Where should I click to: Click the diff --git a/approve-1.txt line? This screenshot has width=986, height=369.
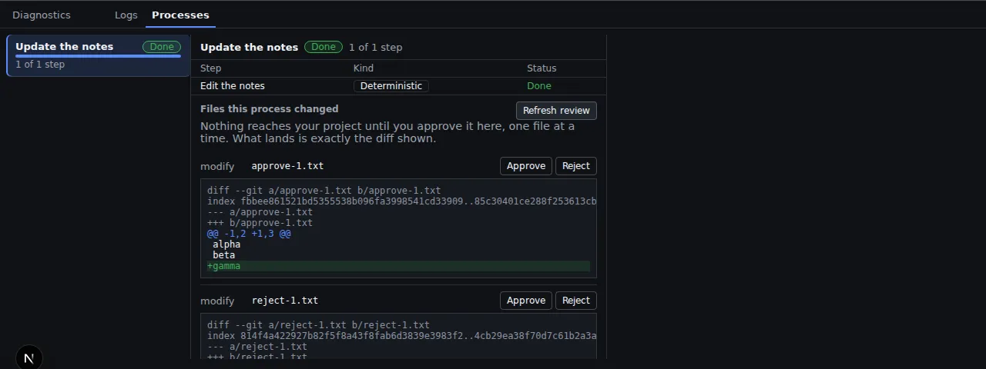(x=324, y=191)
